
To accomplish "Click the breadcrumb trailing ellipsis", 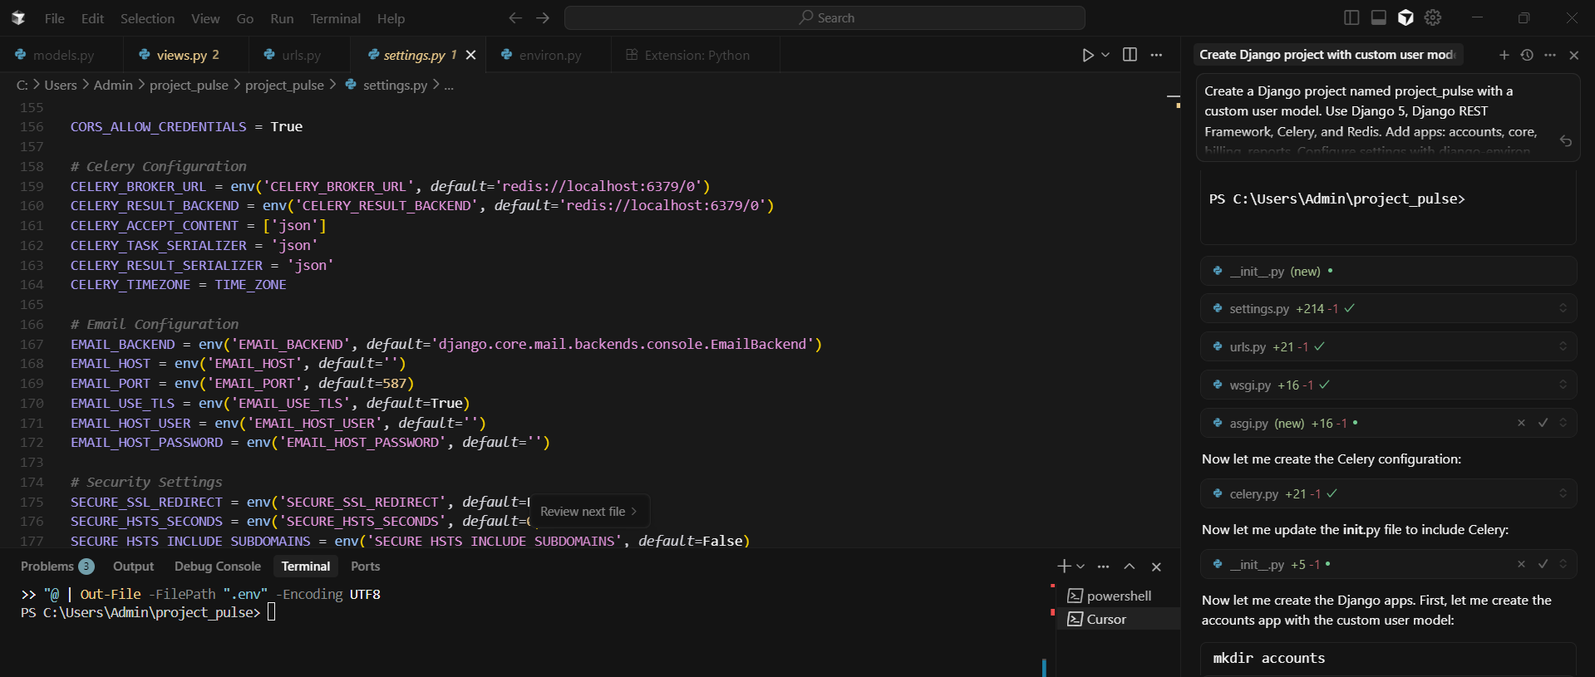I will [x=449, y=85].
